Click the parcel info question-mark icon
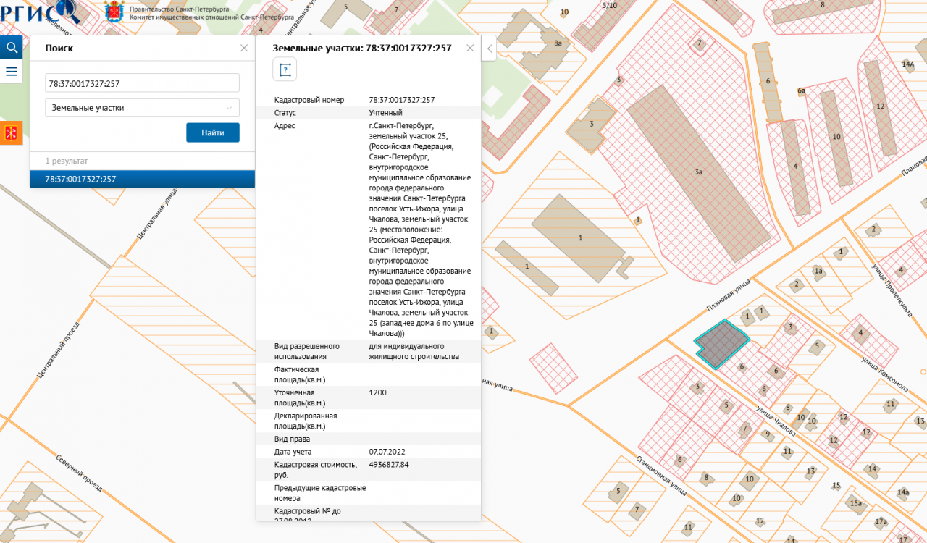The height and width of the screenshot is (543, 927). pyautogui.click(x=285, y=70)
